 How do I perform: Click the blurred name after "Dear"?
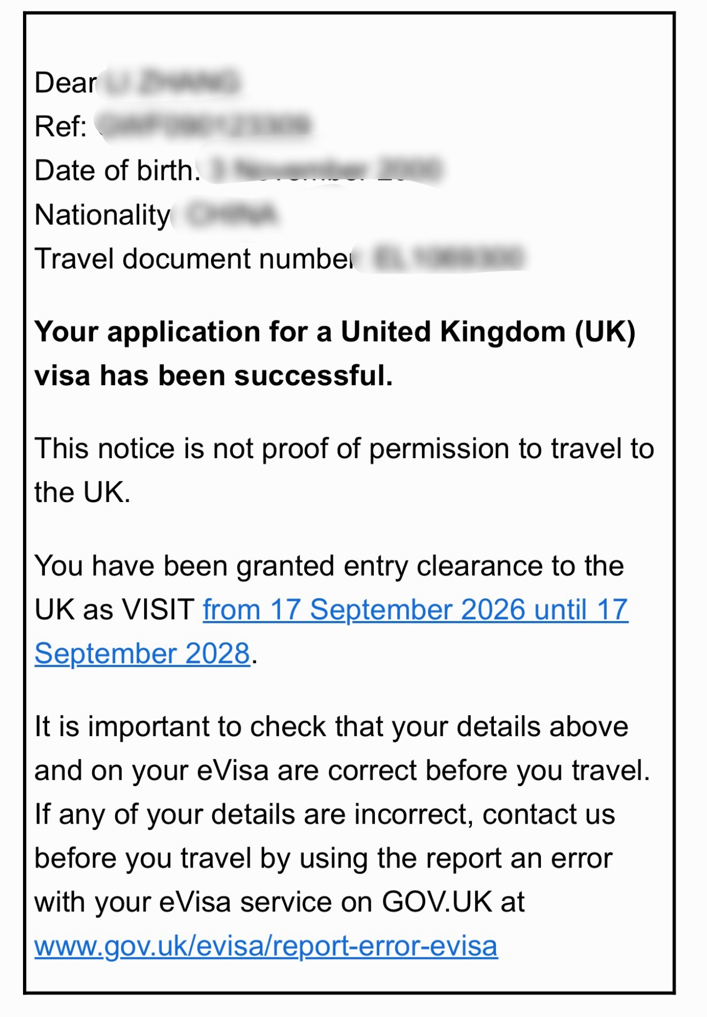(x=171, y=83)
